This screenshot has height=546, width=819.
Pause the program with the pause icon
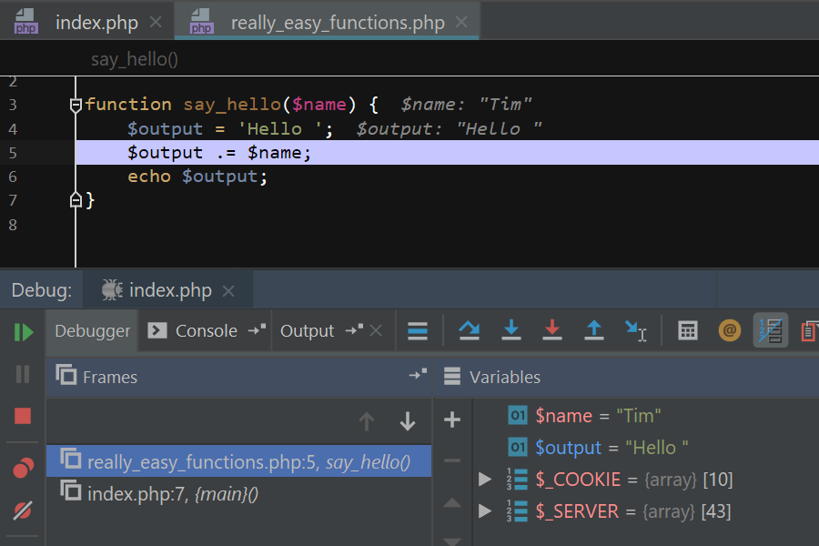pyautogui.click(x=23, y=374)
